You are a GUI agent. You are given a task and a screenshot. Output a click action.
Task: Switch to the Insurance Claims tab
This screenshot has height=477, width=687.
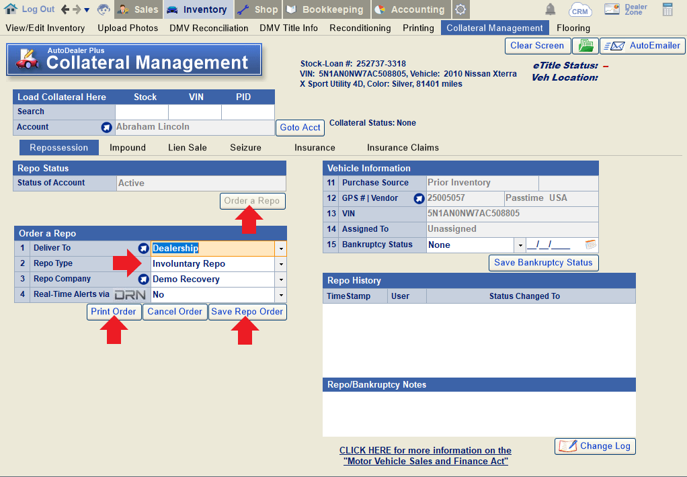coord(403,148)
